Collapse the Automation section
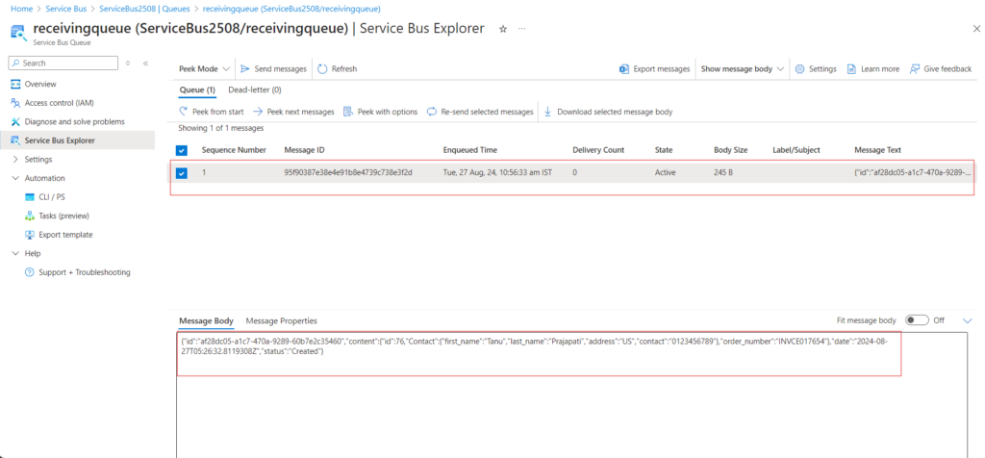The image size is (985, 458). [15, 178]
